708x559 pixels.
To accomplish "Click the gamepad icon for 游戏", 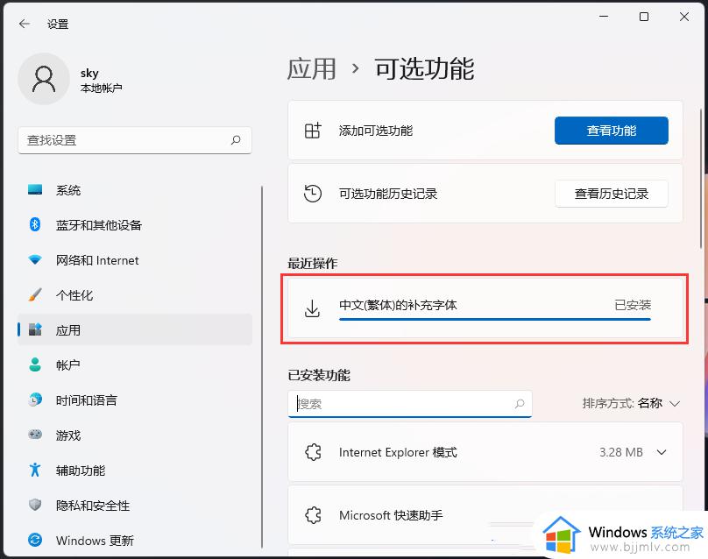I will (35, 435).
